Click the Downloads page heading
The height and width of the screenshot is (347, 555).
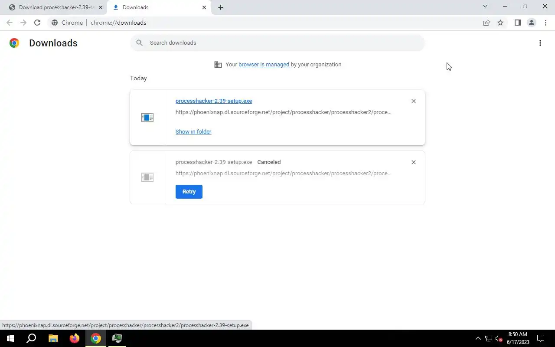(53, 43)
